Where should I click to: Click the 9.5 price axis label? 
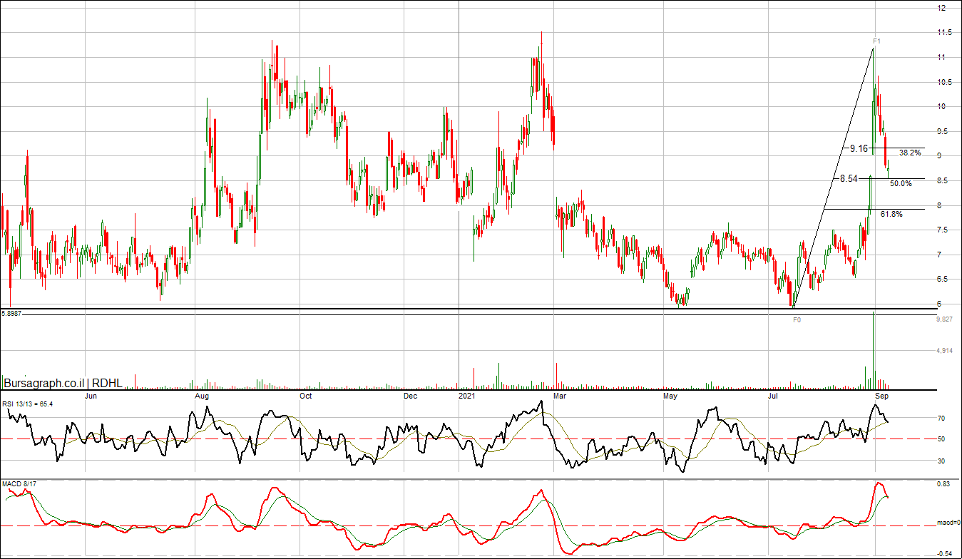click(x=941, y=131)
